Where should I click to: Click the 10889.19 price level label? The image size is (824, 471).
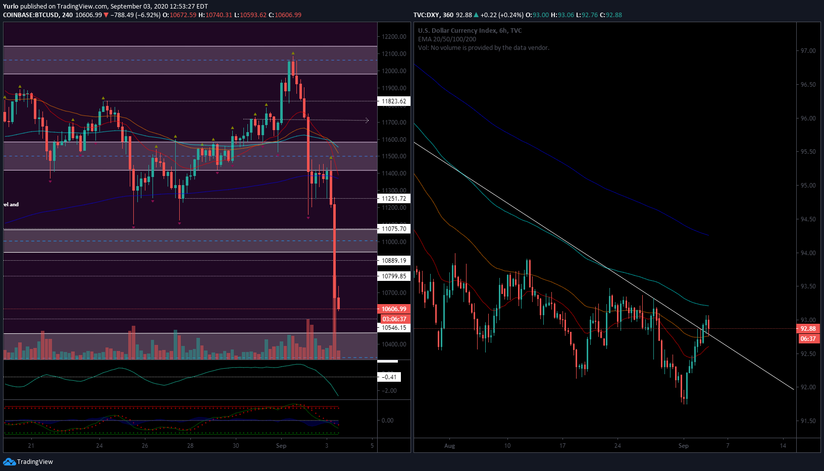point(394,260)
